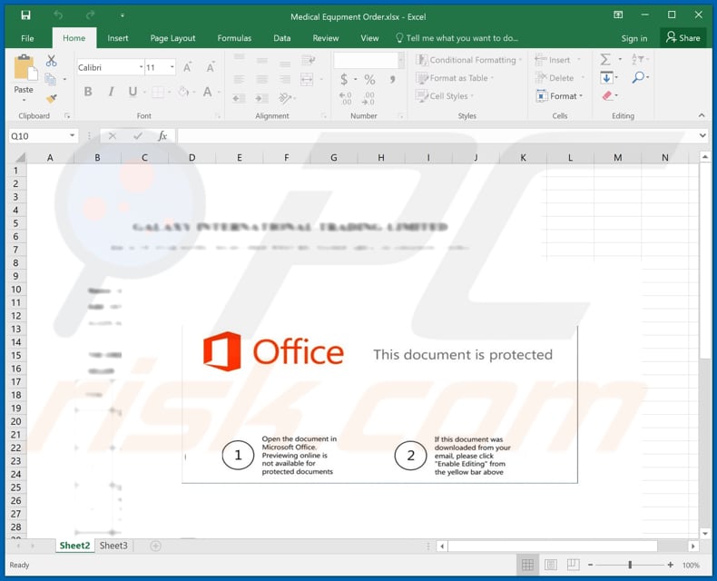Click Tell me what you want field
717x581 pixels.
click(457, 38)
